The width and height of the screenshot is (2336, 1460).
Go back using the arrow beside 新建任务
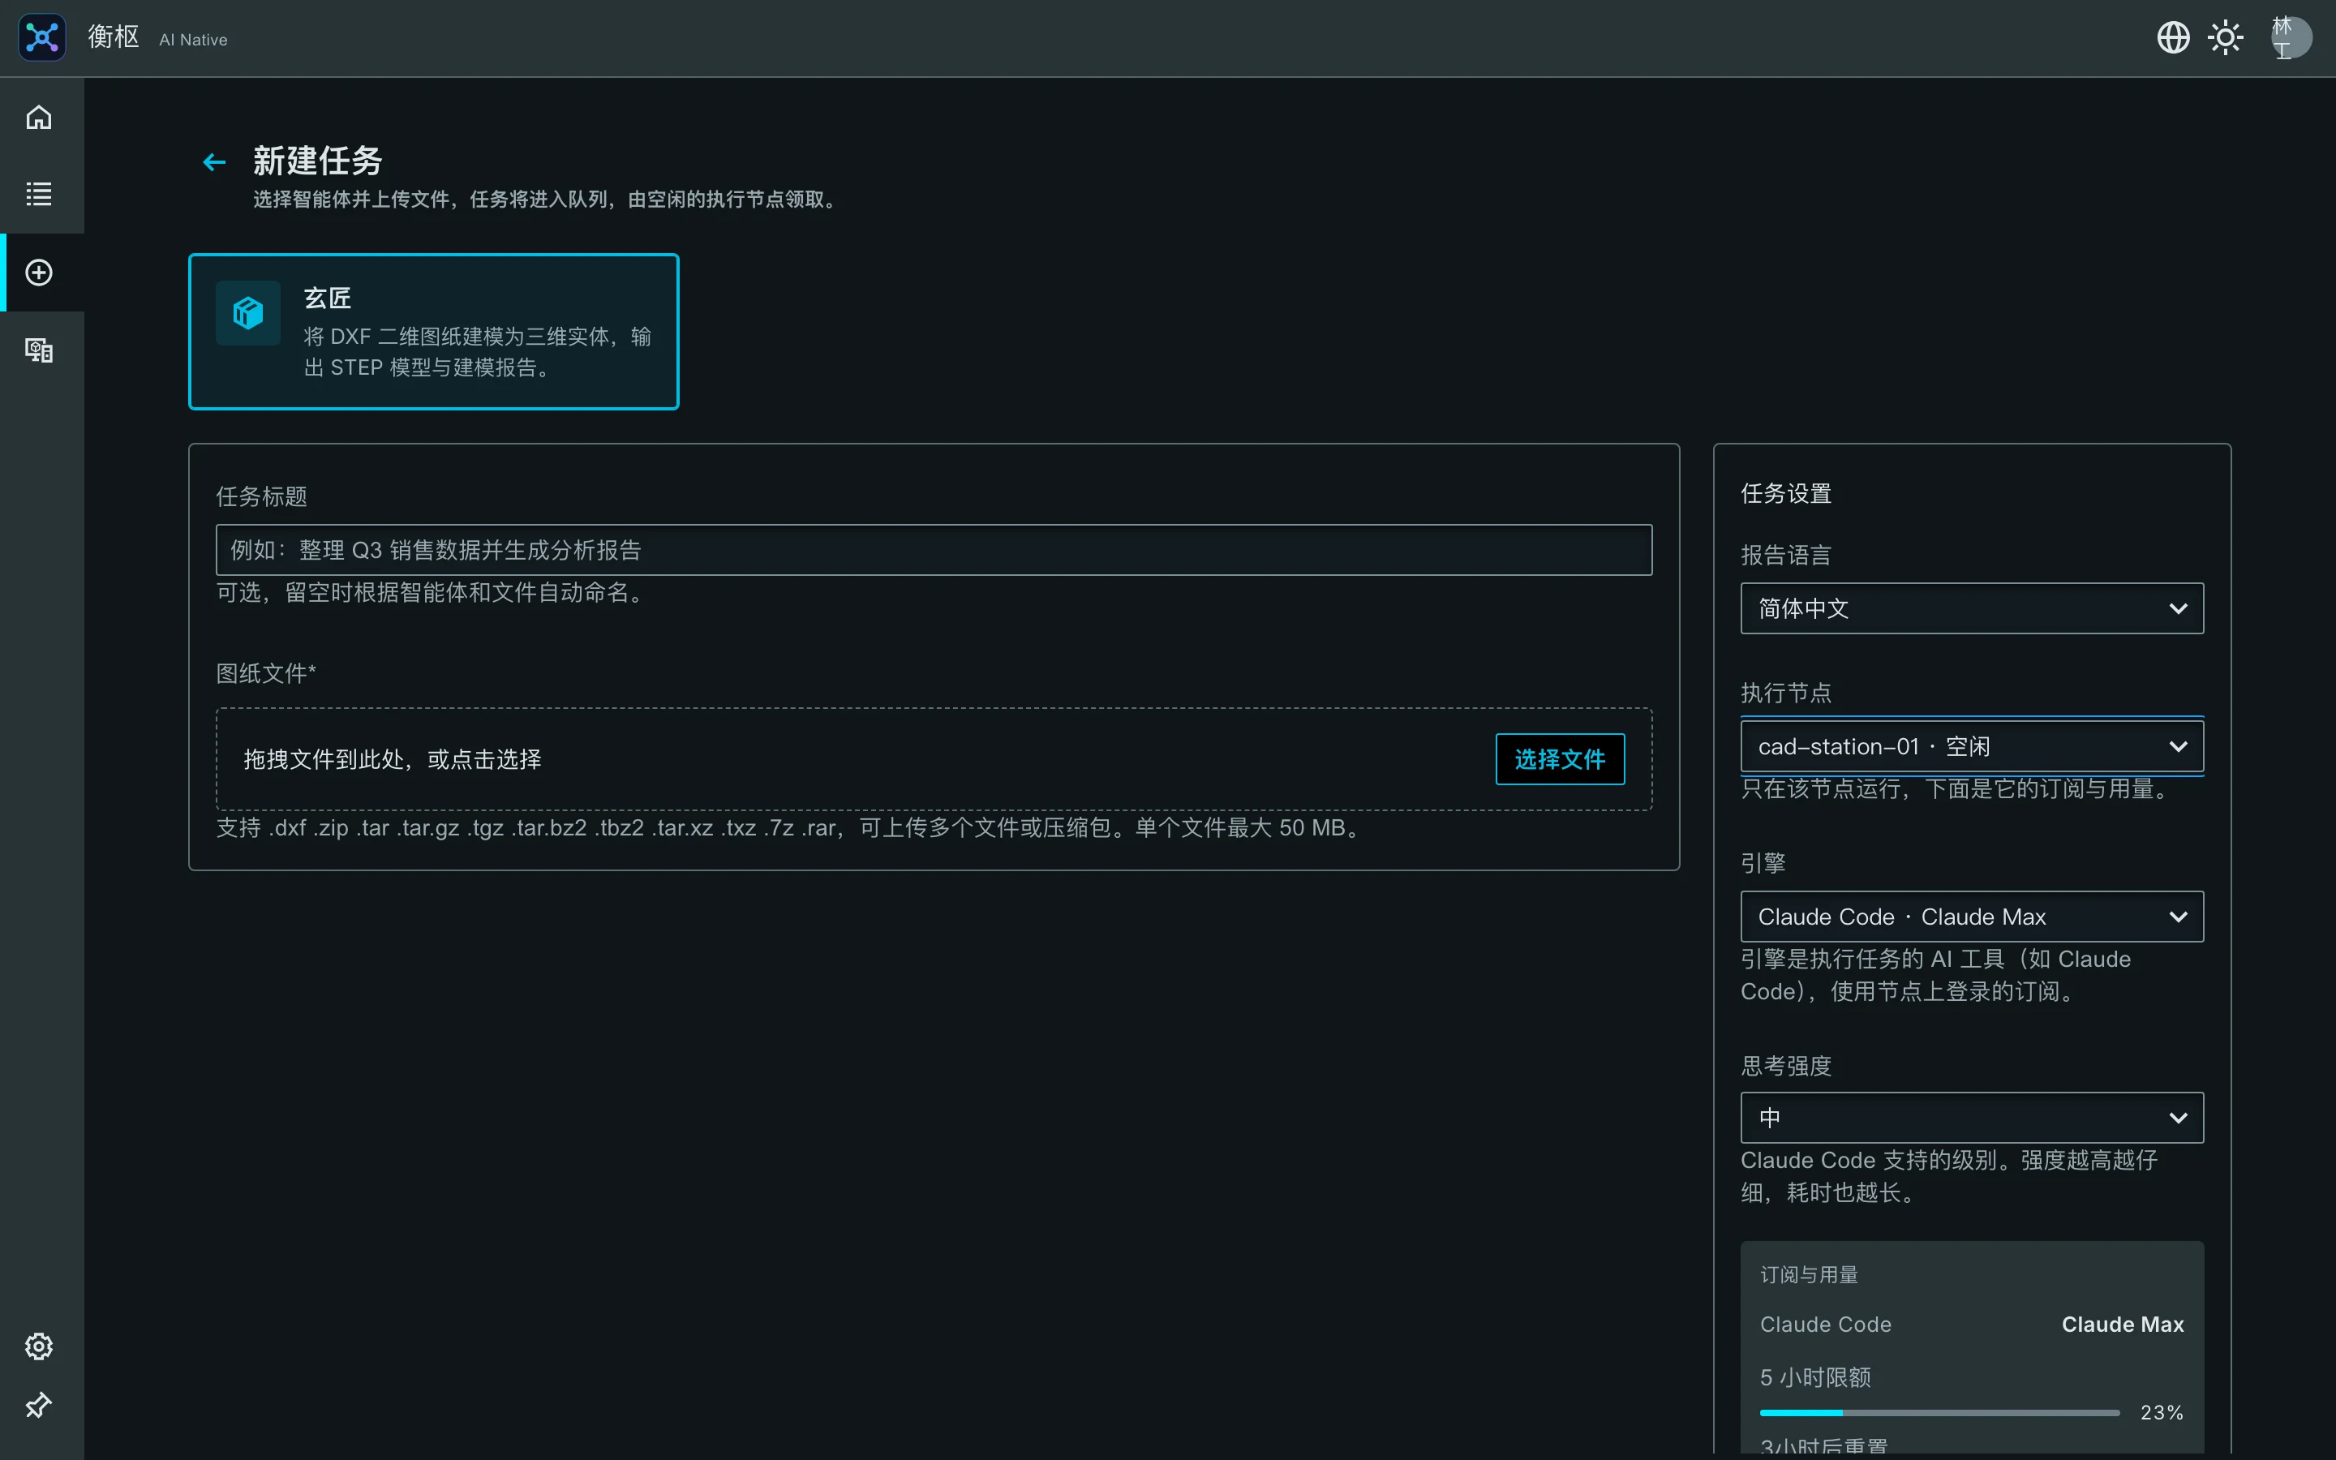[214, 162]
